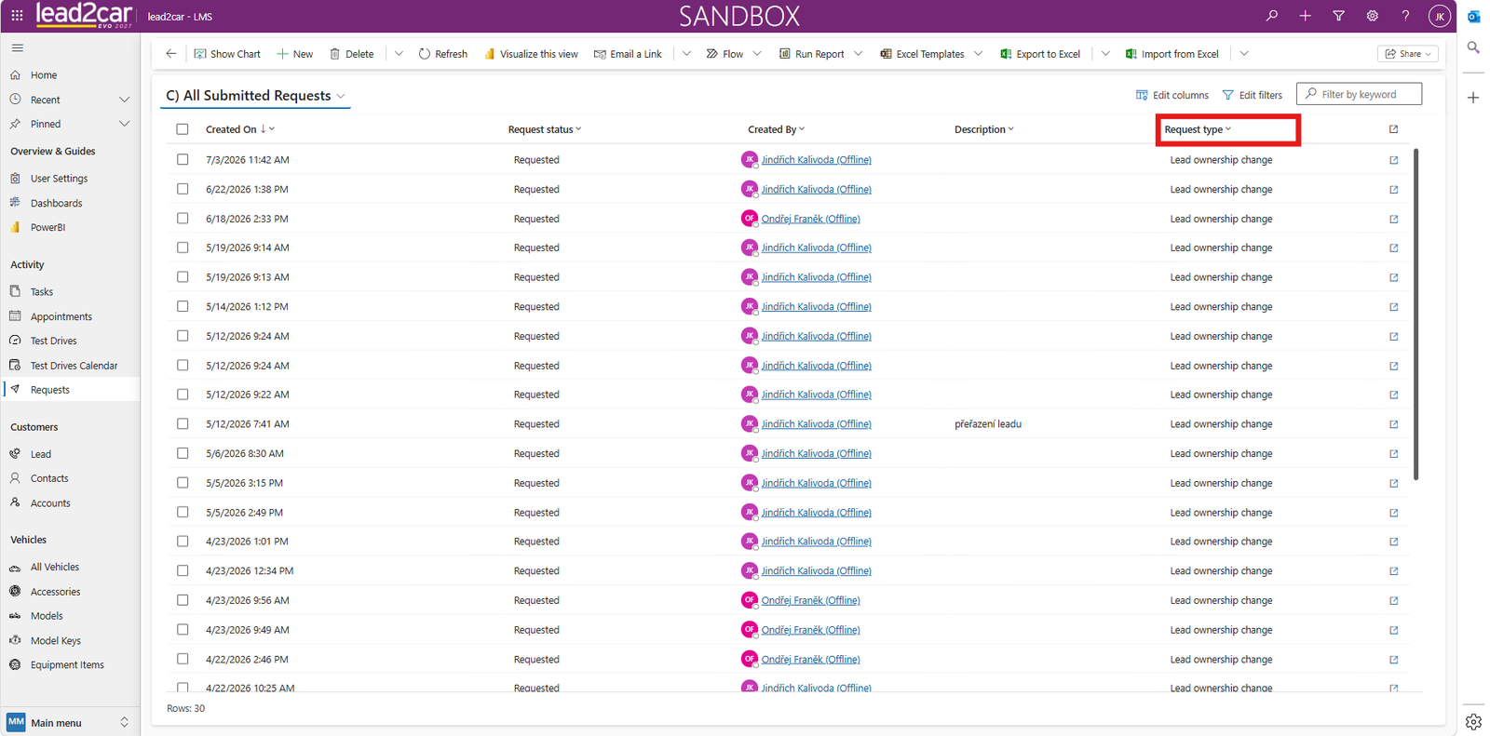This screenshot has width=1490, height=736.
Task: Expand the Recent section chevron
Action: 124,100
